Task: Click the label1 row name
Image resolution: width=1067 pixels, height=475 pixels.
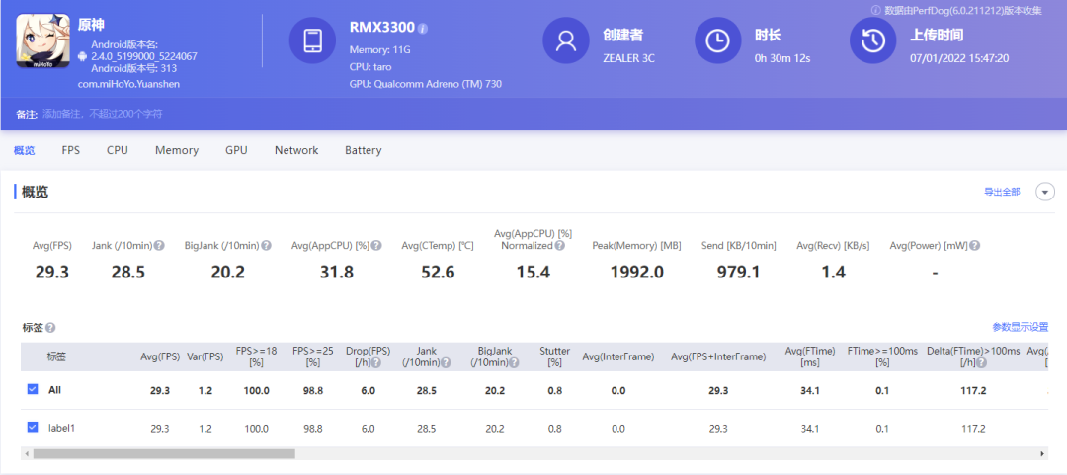Action: 61,428
